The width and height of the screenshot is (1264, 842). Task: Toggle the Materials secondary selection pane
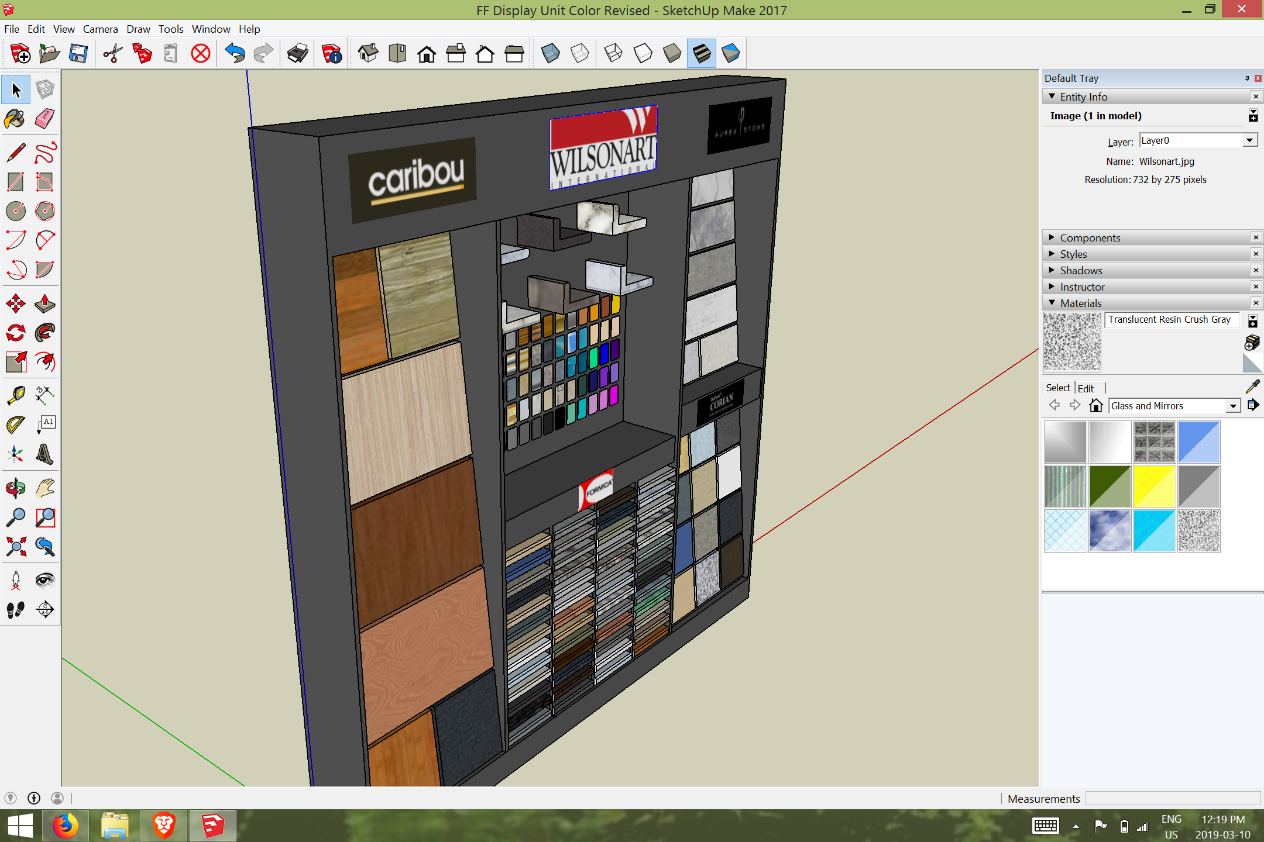pyautogui.click(x=1253, y=321)
